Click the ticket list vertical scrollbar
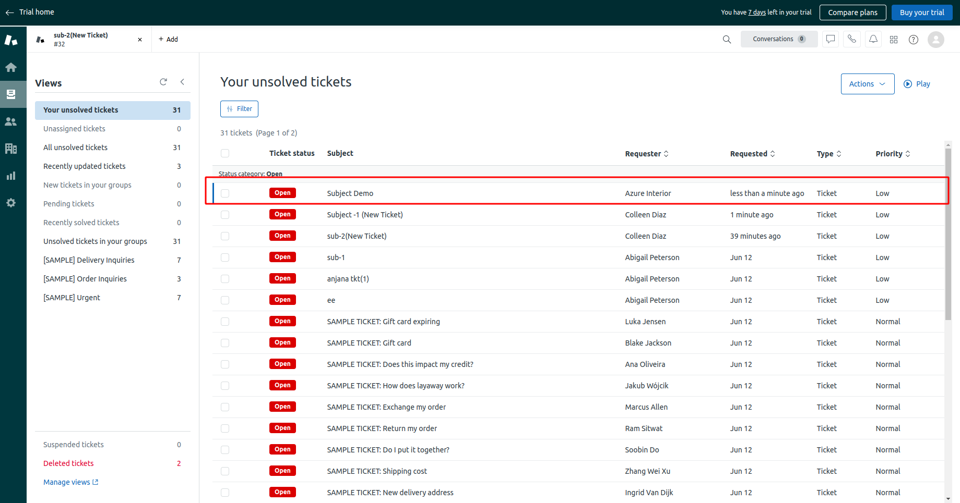Image resolution: width=960 pixels, height=503 pixels. (x=948, y=235)
